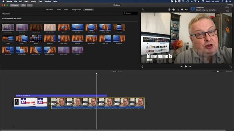Click the transition icon between clips
234x131 pixels.
[x=49, y=103]
